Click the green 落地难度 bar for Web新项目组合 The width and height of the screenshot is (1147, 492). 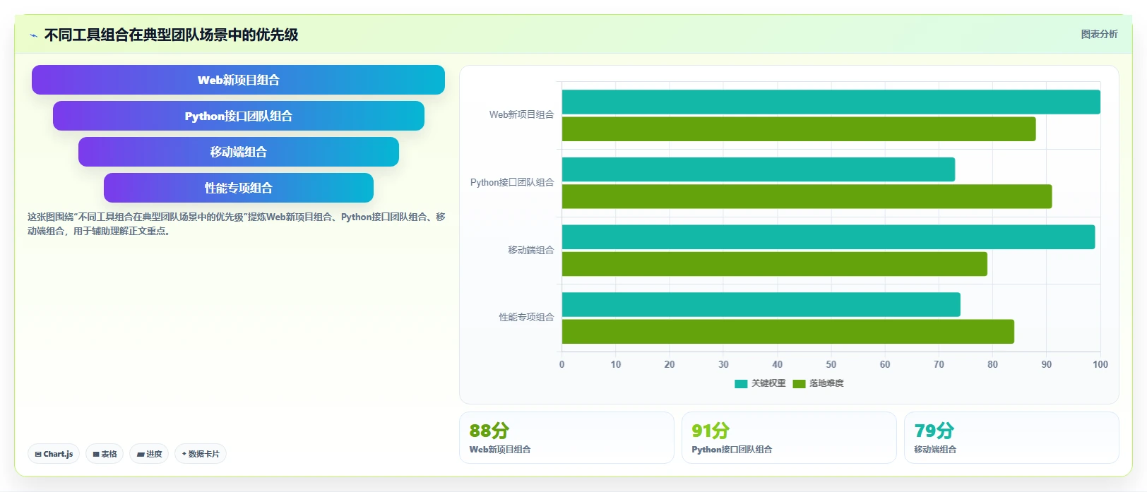[799, 129]
